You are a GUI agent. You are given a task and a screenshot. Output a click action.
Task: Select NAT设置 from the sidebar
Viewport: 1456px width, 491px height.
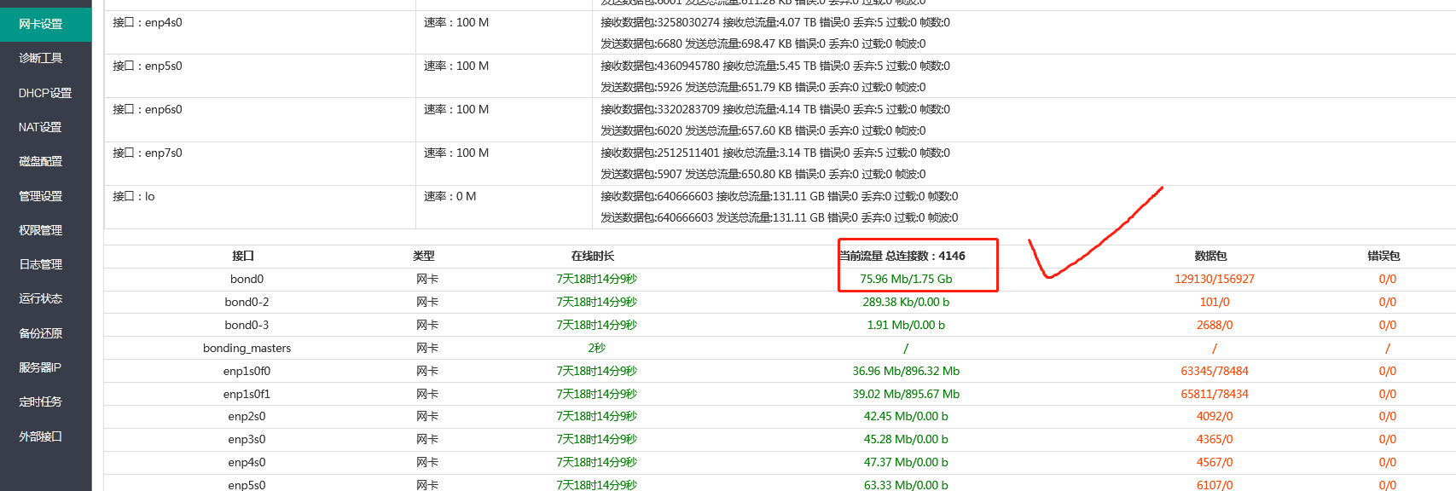tap(40, 127)
